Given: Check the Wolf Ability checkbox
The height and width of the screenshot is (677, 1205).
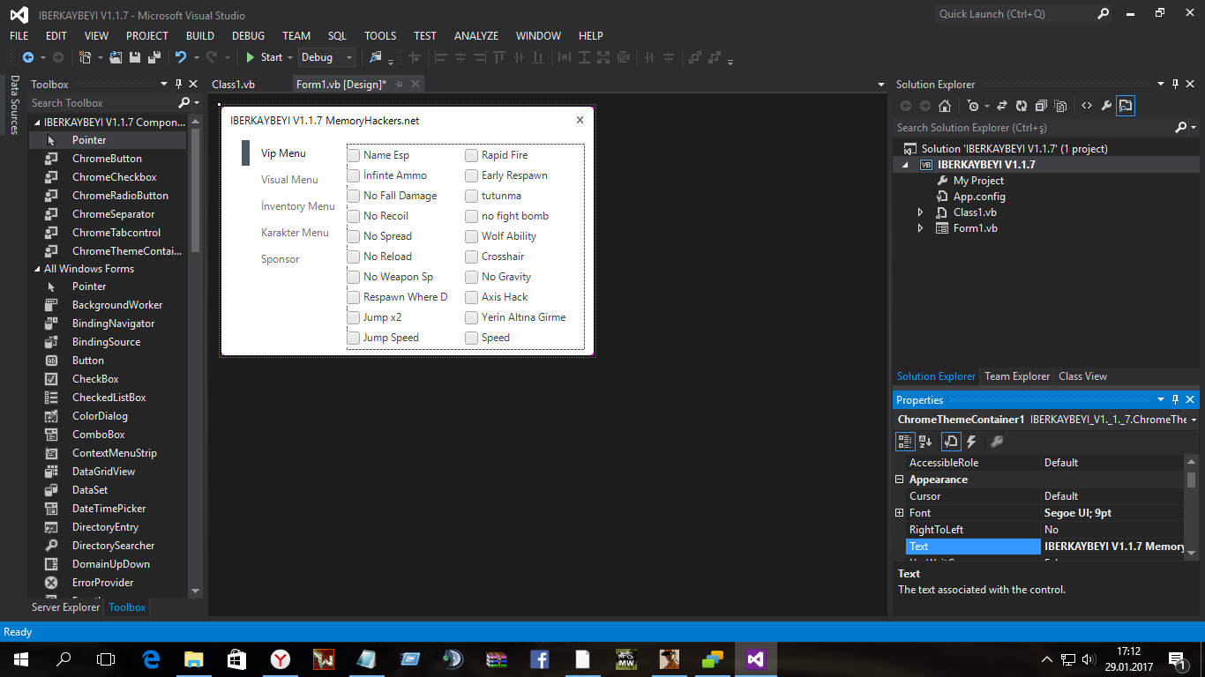Looking at the screenshot, I should click(x=471, y=236).
